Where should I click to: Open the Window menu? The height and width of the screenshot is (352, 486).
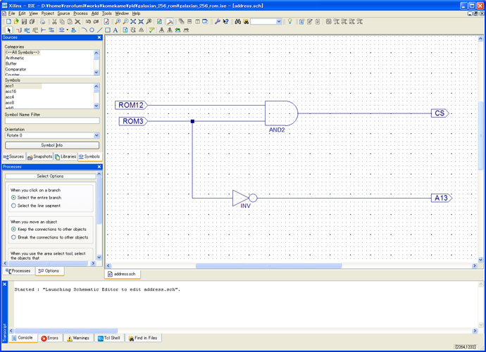coord(122,13)
